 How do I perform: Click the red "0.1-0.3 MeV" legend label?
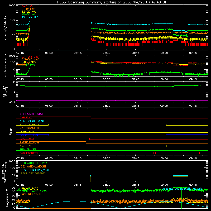pos(30,57)
